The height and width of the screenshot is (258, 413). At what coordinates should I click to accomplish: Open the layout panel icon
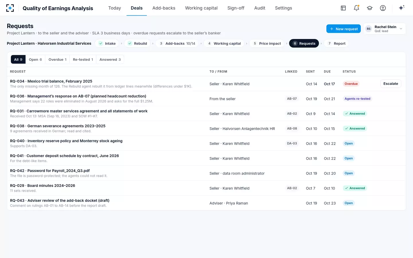(343, 8)
